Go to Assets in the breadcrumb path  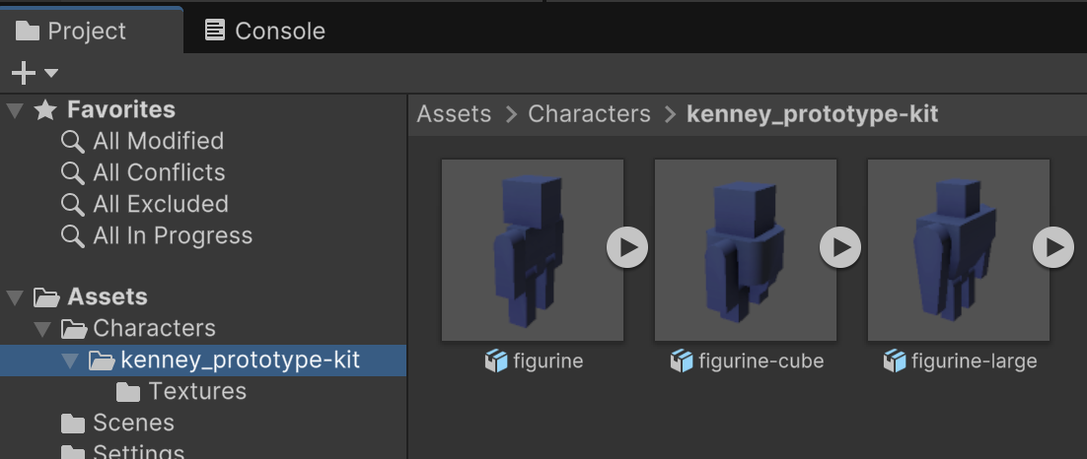454,114
